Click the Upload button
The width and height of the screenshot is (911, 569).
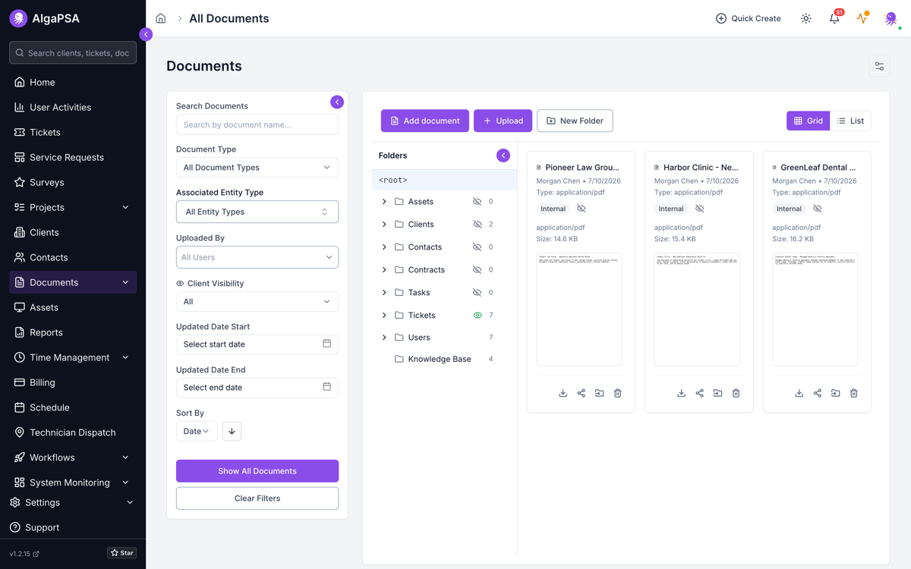503,121
